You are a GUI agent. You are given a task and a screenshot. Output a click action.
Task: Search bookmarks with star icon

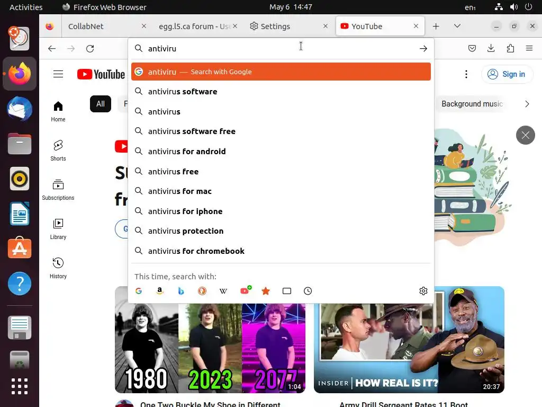(266, 291)
